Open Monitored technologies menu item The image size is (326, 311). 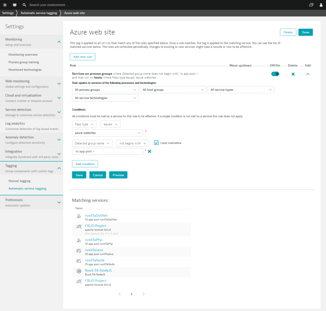click(x=25, y=70)
